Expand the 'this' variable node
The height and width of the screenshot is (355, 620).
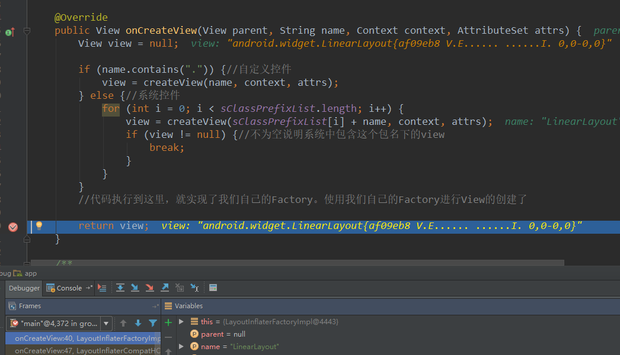coord(181,322)
